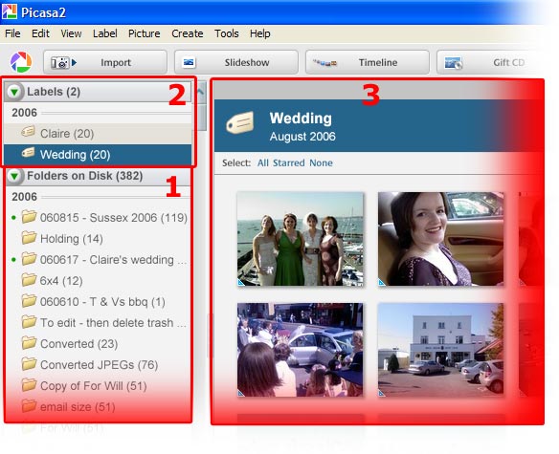Click the Slideshow picture icon
Viewport: 559px width, 454px height.
point(189,63)
